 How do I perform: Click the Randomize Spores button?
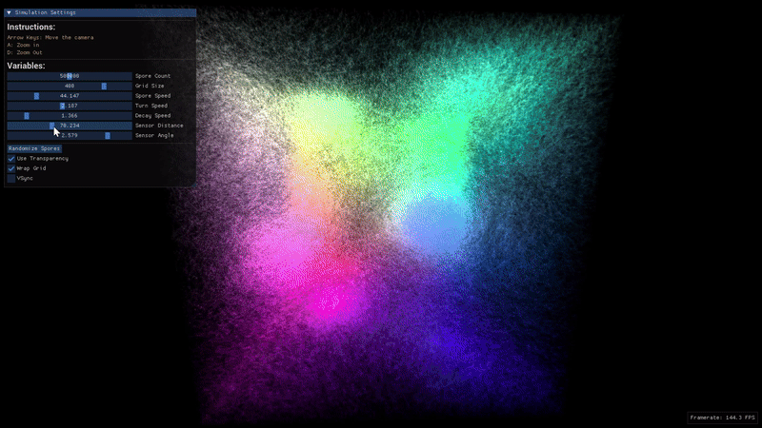pos(34,148)
